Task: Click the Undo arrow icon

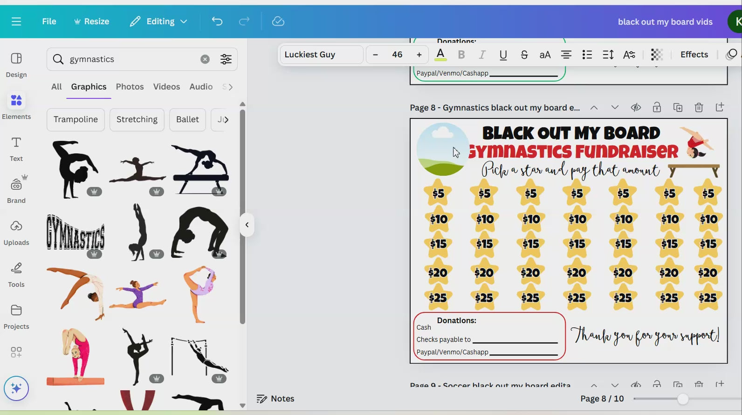Action: (217, 21)
